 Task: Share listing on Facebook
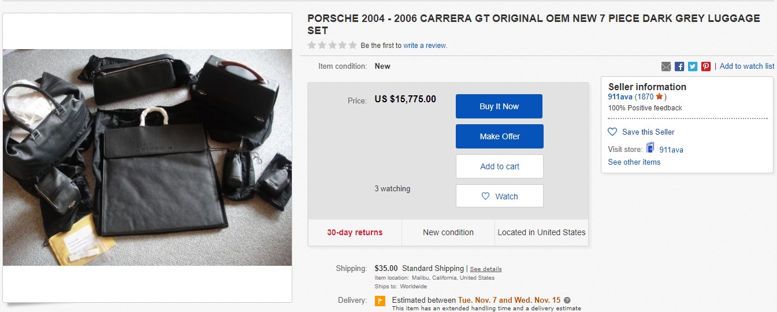pyautogui.click(x=679, y=66)
